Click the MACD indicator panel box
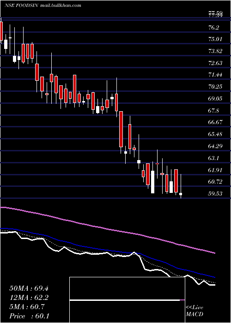The width and height of the screenshot is (231, 323). (x=127, y=300)
